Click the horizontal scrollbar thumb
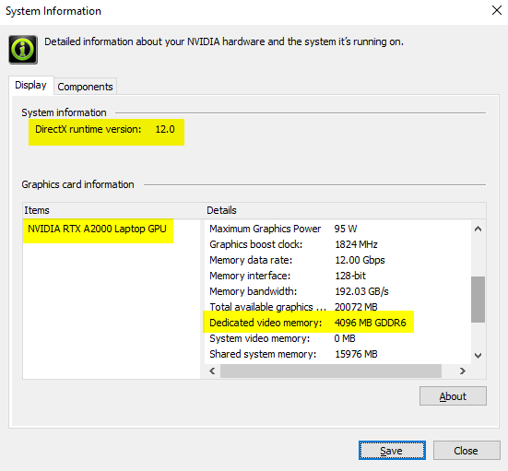The image size is (508, 471). [331, 371]
